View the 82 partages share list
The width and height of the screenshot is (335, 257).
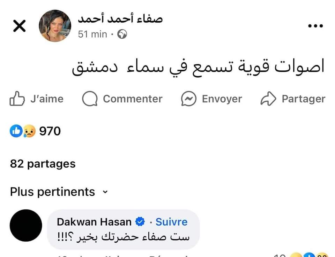43,164
